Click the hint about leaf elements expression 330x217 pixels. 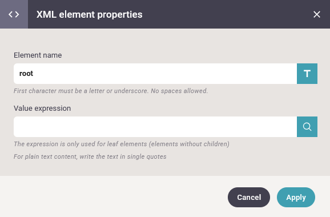122,144
